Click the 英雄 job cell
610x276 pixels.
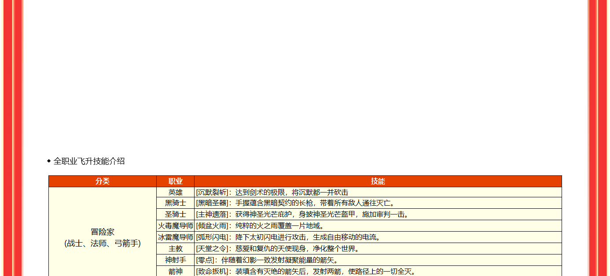point(175,192)
